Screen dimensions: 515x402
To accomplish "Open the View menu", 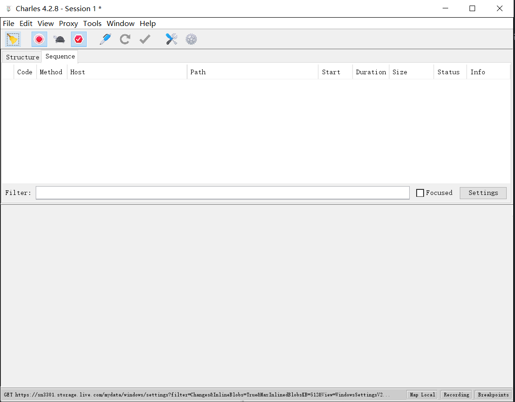I will pyautogui.click(x=45, y=24).
